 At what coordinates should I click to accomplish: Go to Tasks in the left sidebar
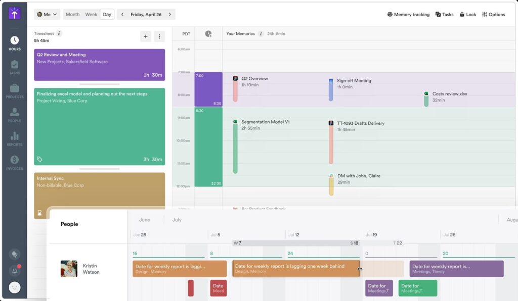[14, 67]
